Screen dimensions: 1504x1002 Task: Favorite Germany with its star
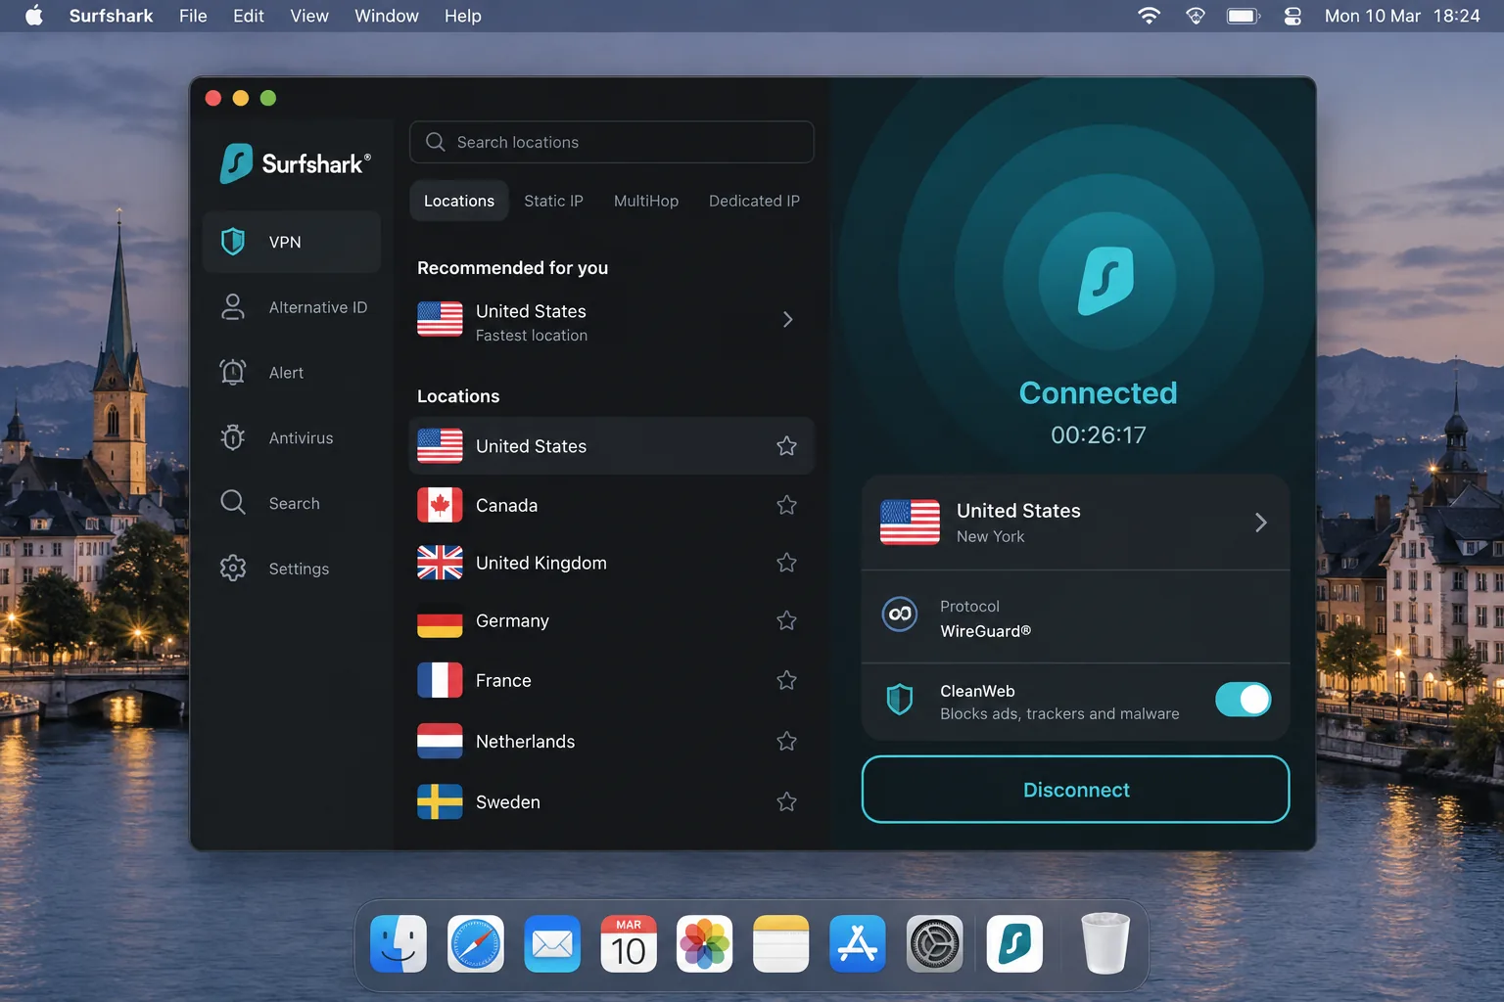786,620
